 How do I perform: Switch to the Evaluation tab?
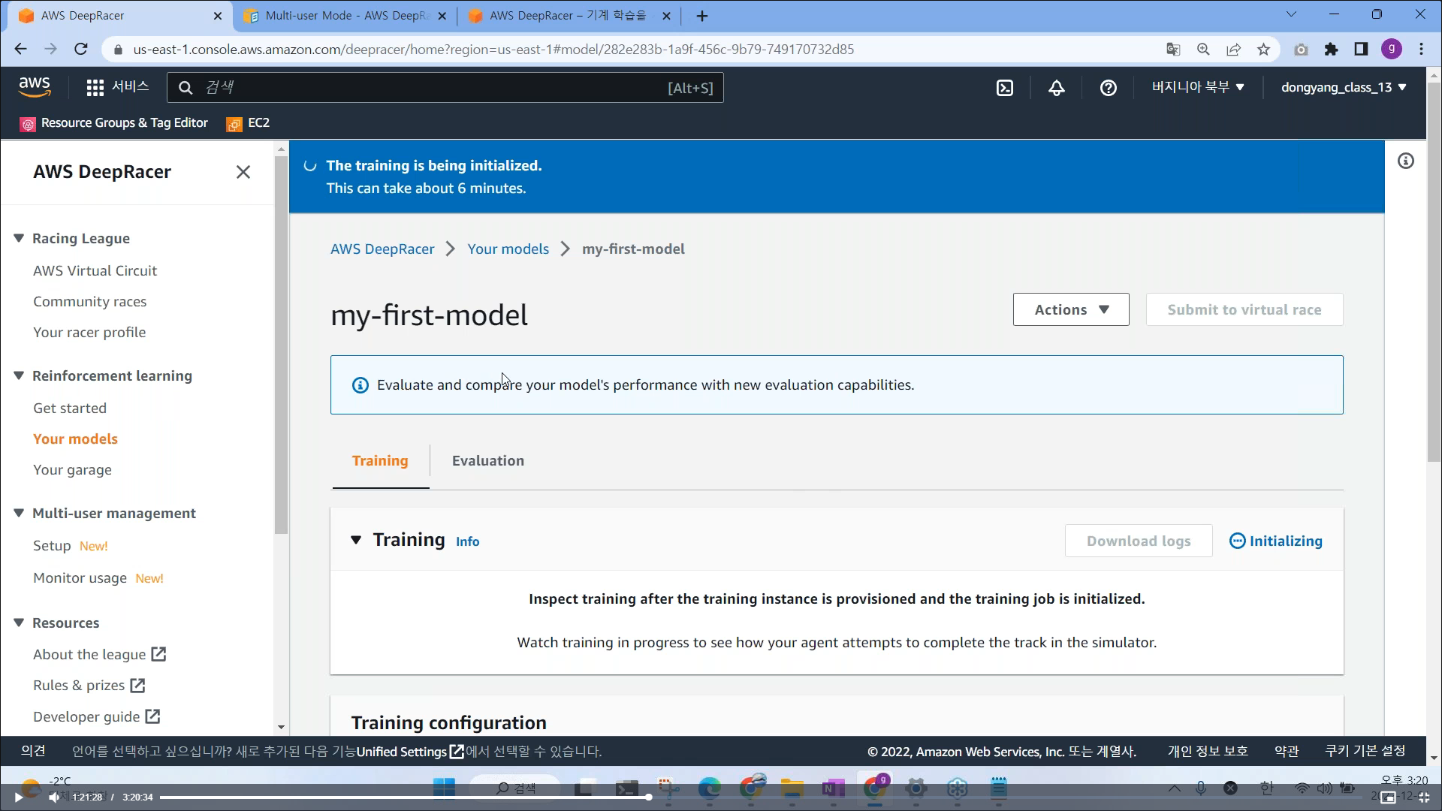click(487, 460)
